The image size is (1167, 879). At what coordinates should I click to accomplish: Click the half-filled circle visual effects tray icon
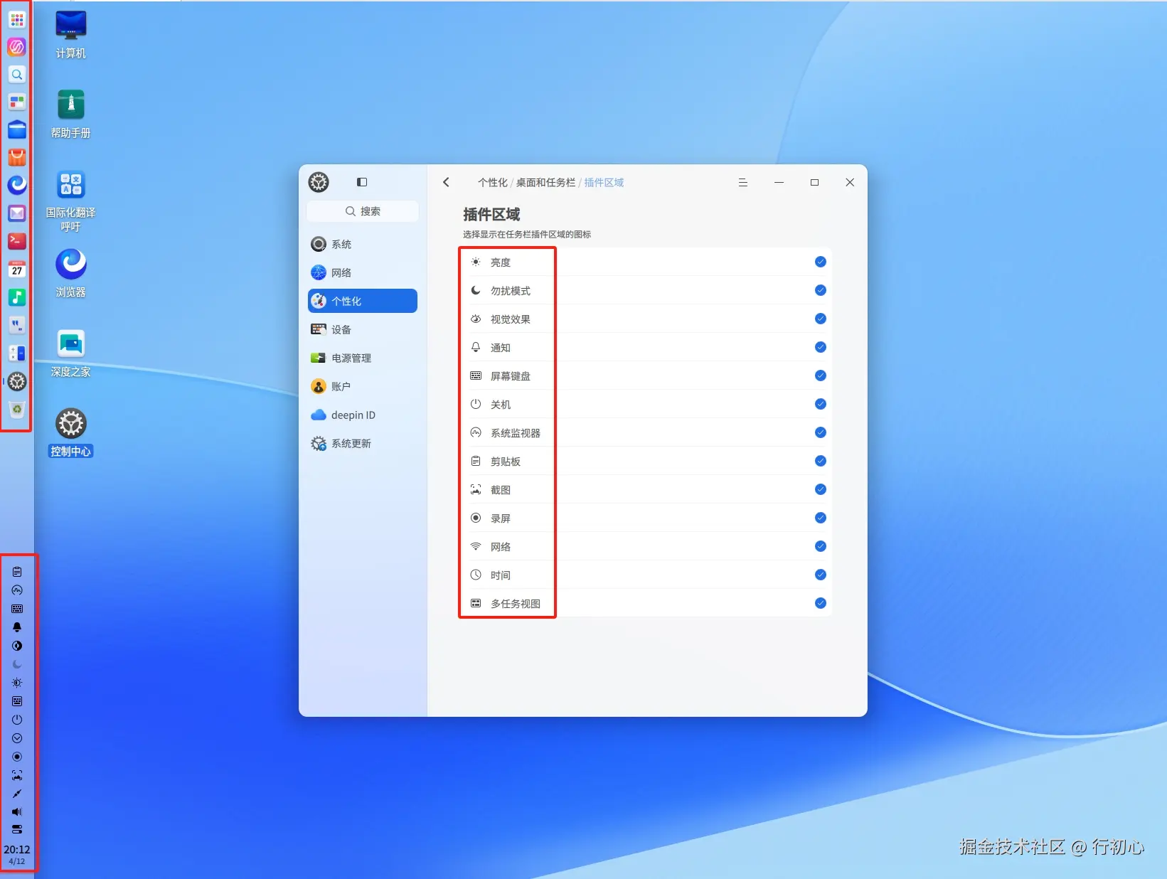[x=17, y=646]
